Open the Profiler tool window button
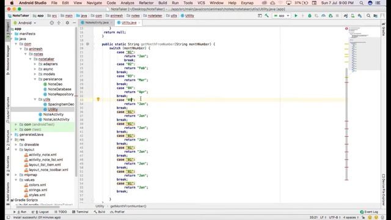 [117, 212]
